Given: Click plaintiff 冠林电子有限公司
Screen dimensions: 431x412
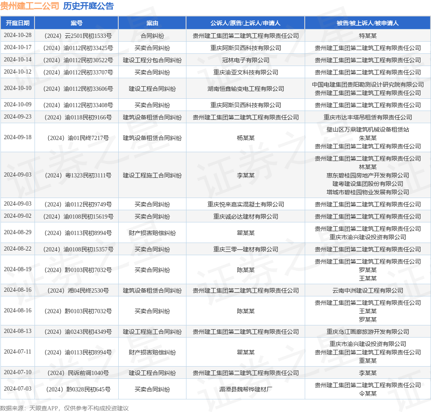Looking at the screenshot, I should point(245,60).
